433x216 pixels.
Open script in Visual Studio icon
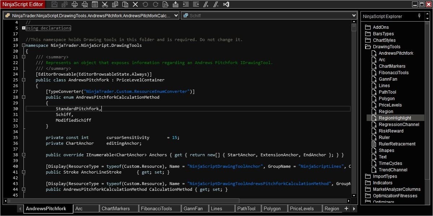coord(226,4)
